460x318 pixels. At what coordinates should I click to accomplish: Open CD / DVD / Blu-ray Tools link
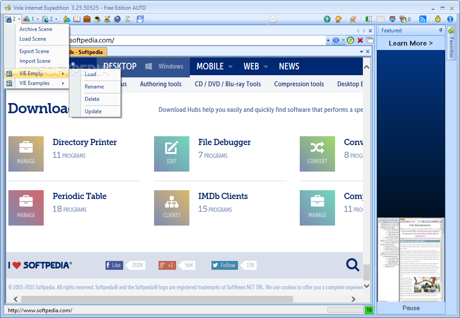(228, 84)
